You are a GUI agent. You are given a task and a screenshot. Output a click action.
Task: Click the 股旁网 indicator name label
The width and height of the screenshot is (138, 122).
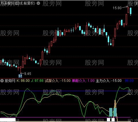pyautogui.click(x=10, y=81)
